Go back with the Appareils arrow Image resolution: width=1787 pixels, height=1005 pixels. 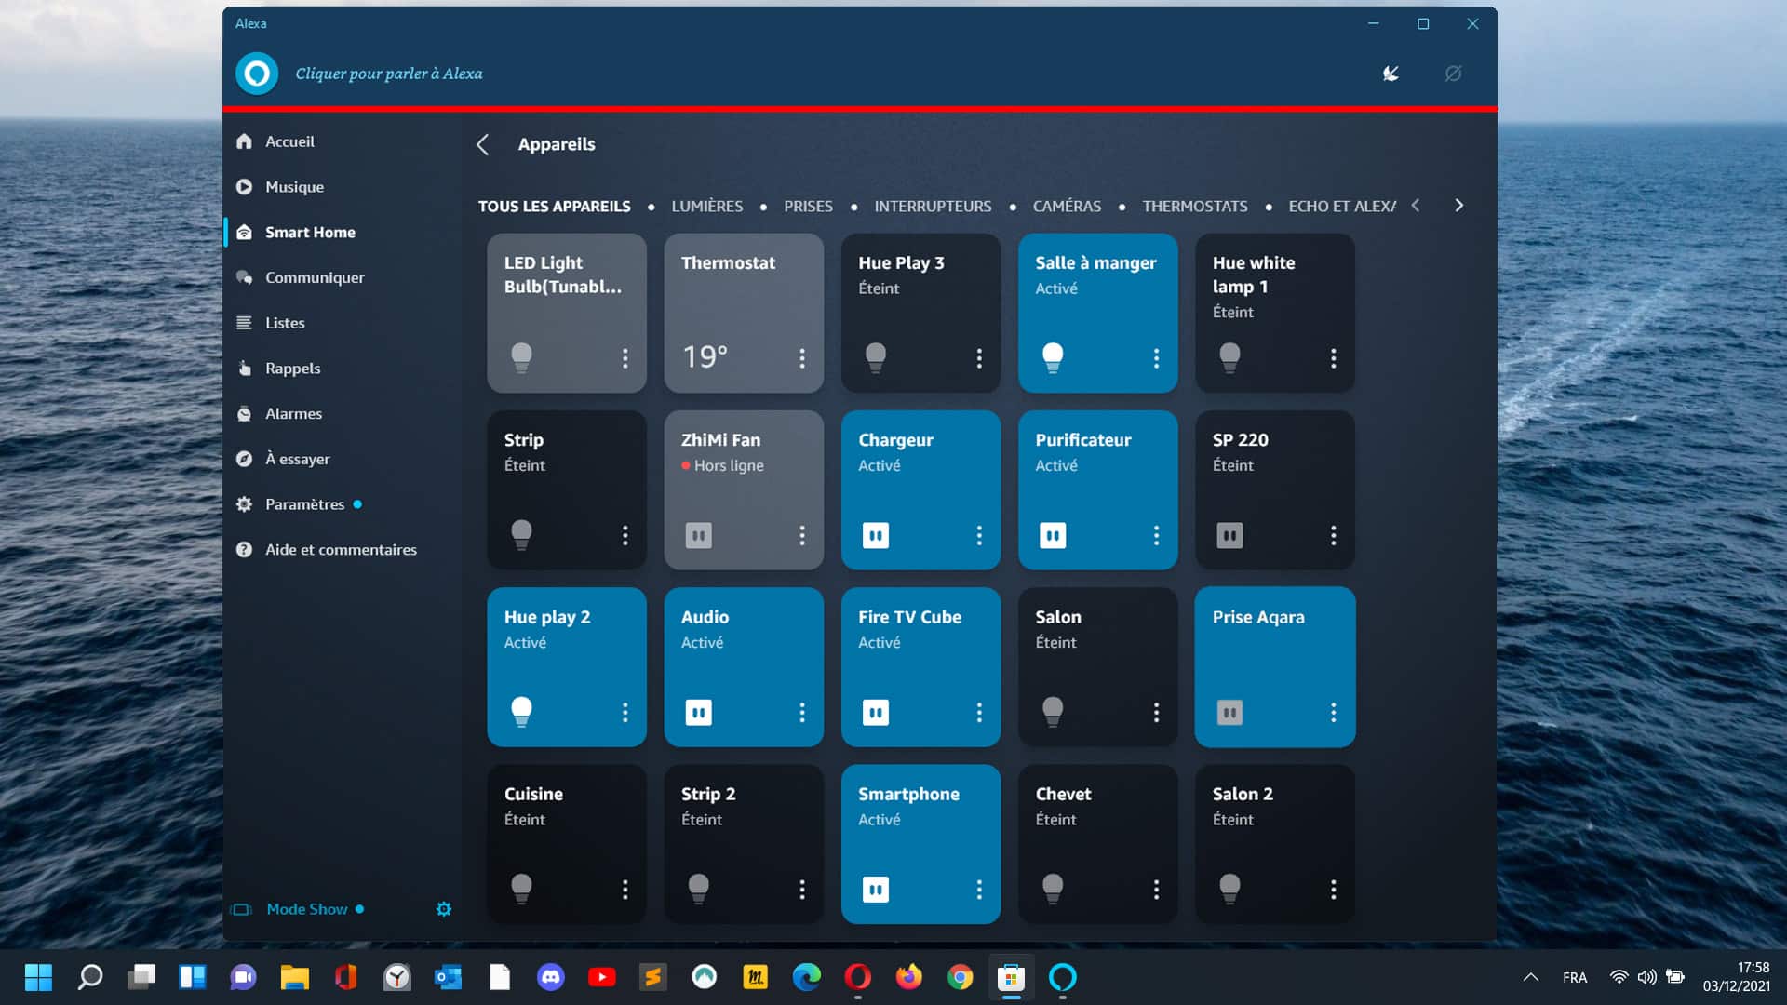click(482, 144)
